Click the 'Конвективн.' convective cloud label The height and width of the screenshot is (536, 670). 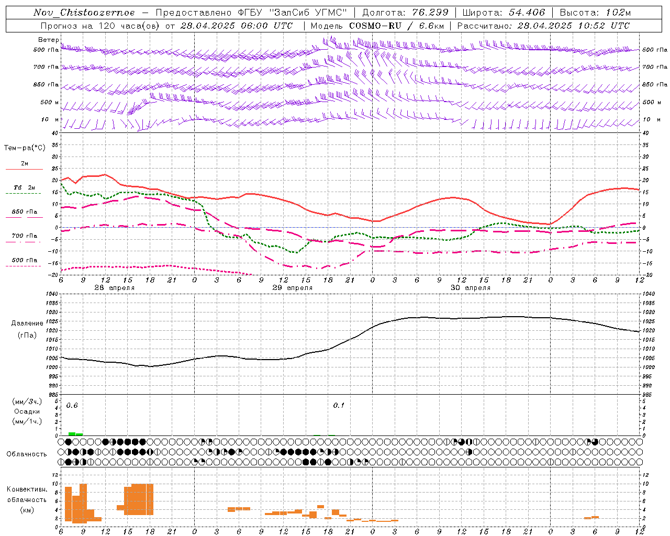pyautogui.click(x=27, y=489)
